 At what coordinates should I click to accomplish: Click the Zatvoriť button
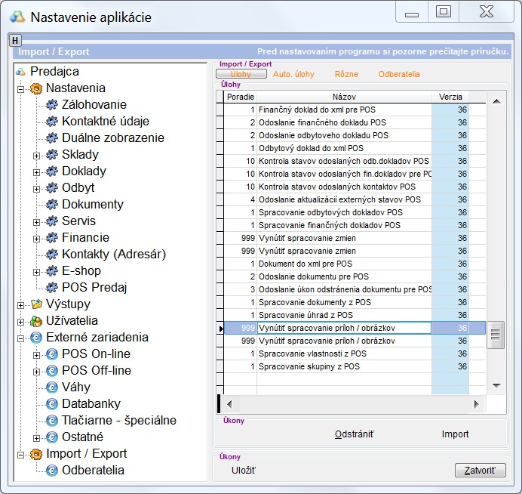pyautogui.click(x=480, y=471)
